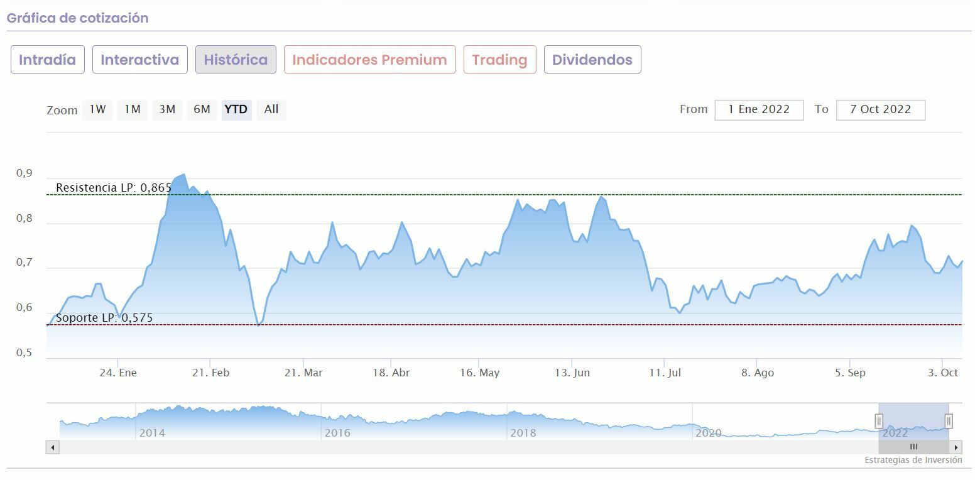Open Estrategias de Inversión credit link
975x480 pixels.
913,461
